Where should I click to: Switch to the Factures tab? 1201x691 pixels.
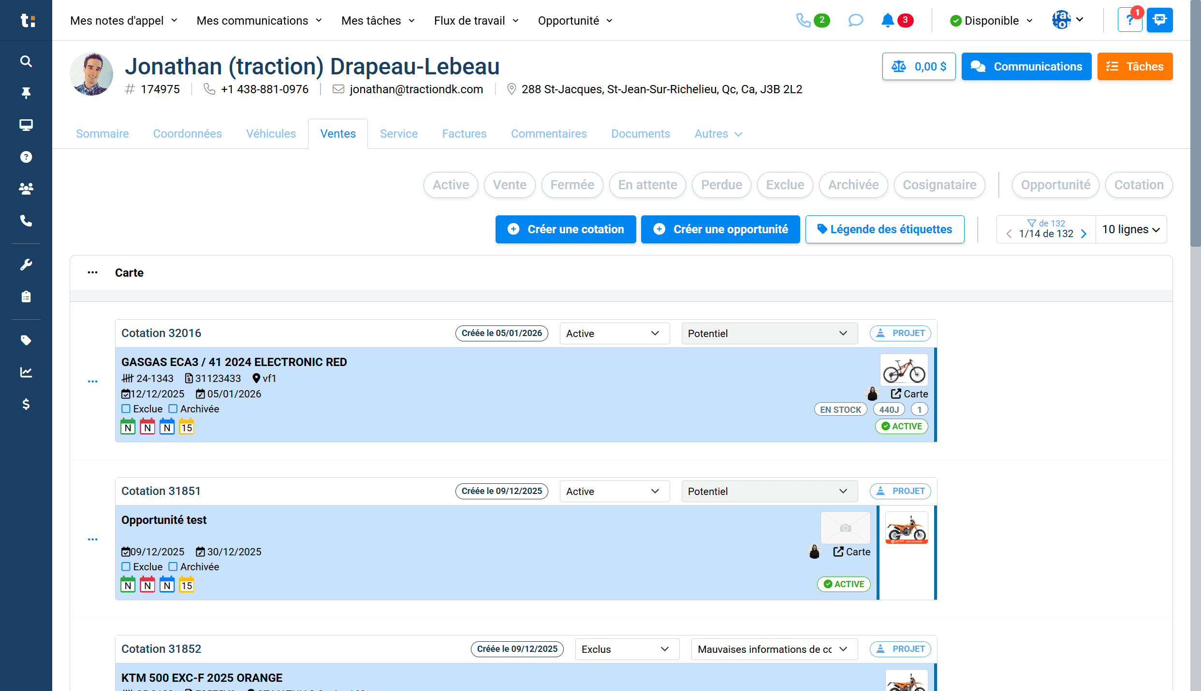(464, 134)
